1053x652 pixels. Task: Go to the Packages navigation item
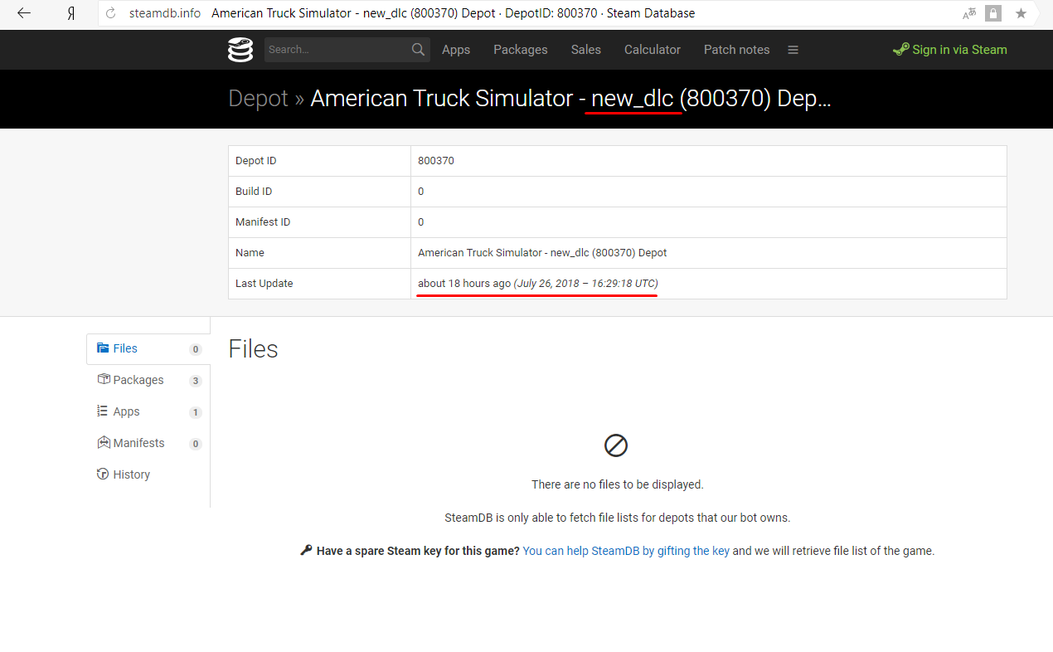(520, 50)
